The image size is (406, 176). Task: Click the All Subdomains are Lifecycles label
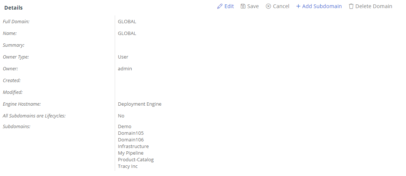pos(34,116)
